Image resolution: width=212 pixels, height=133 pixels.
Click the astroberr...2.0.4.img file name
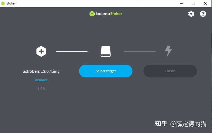coord(41,71)
